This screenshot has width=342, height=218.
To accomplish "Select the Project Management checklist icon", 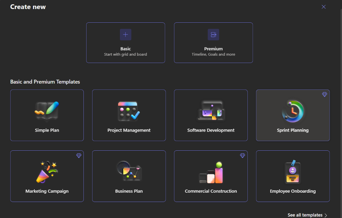I will point(129,111).
